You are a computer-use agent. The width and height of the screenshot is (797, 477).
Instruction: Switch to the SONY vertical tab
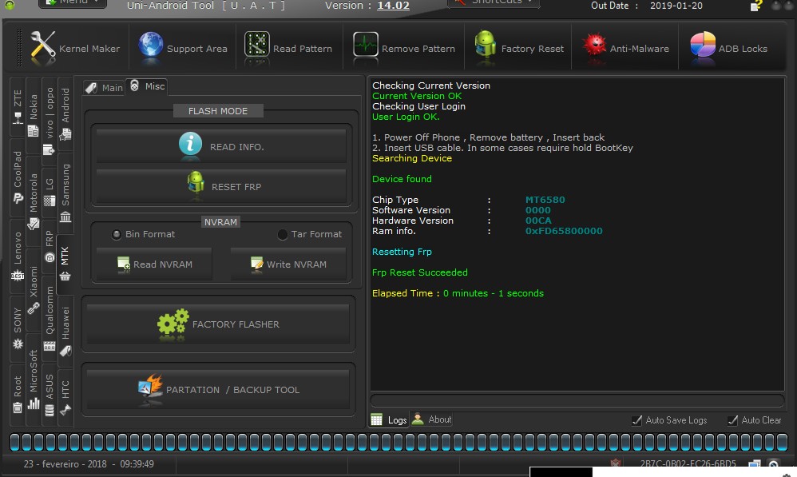click(18, 328)
